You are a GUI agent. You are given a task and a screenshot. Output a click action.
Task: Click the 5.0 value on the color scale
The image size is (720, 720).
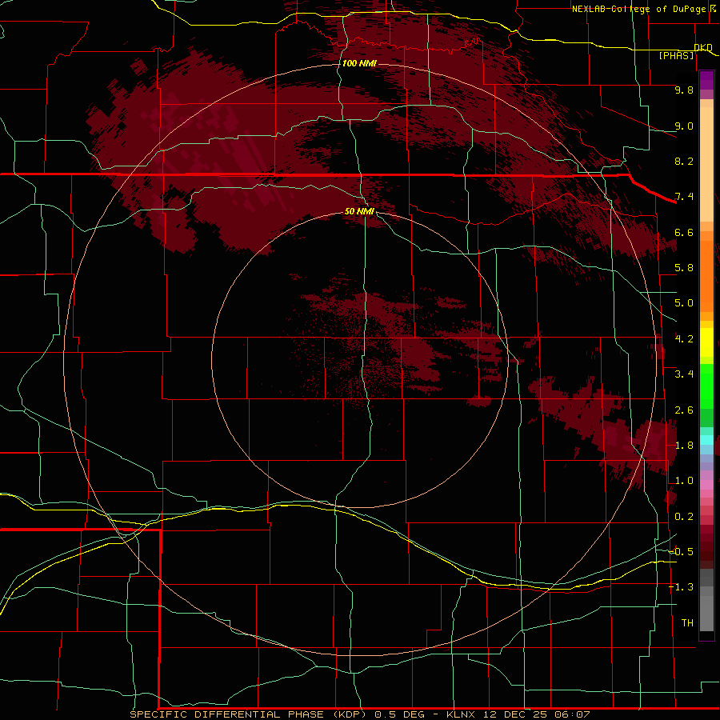point(684,303)
